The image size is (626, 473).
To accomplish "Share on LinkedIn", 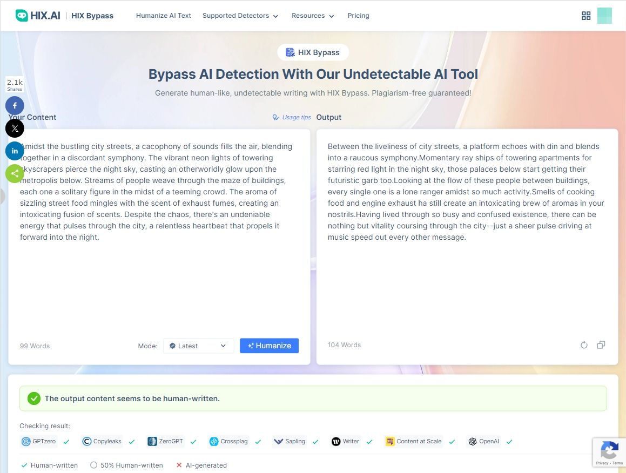I will click(15, 151).
